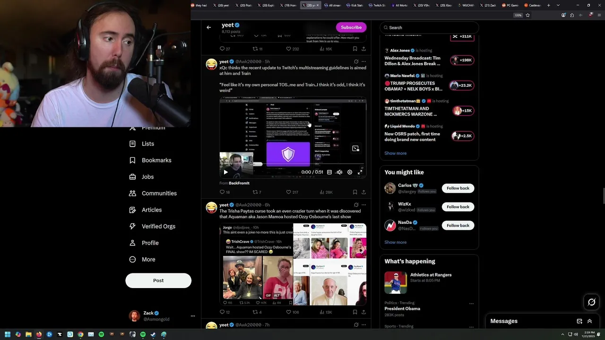Expand the Messages drawer

(x=589, y=321)
